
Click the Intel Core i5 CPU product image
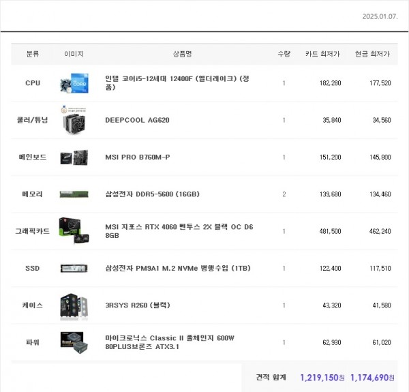pos(73,83)
